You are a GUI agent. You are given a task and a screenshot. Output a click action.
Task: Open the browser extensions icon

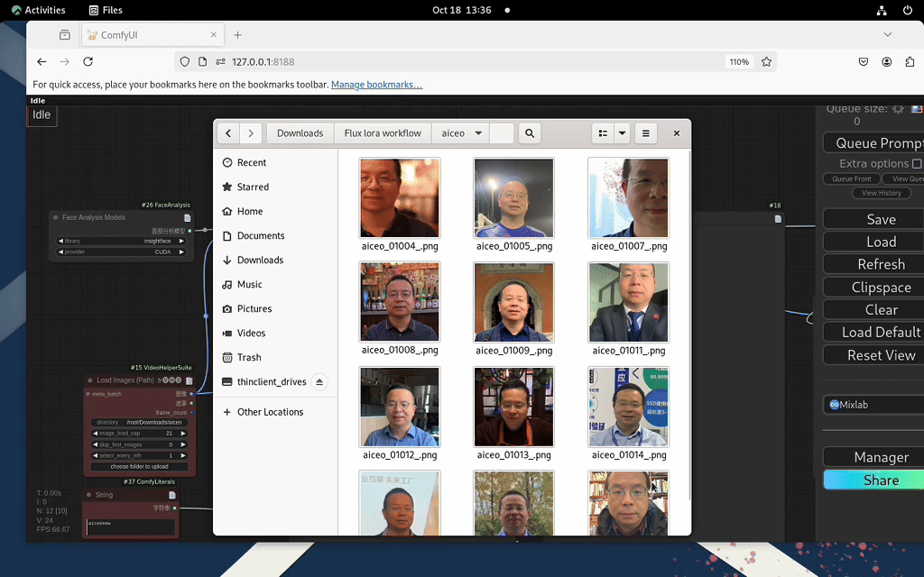[x=910, y=62]
